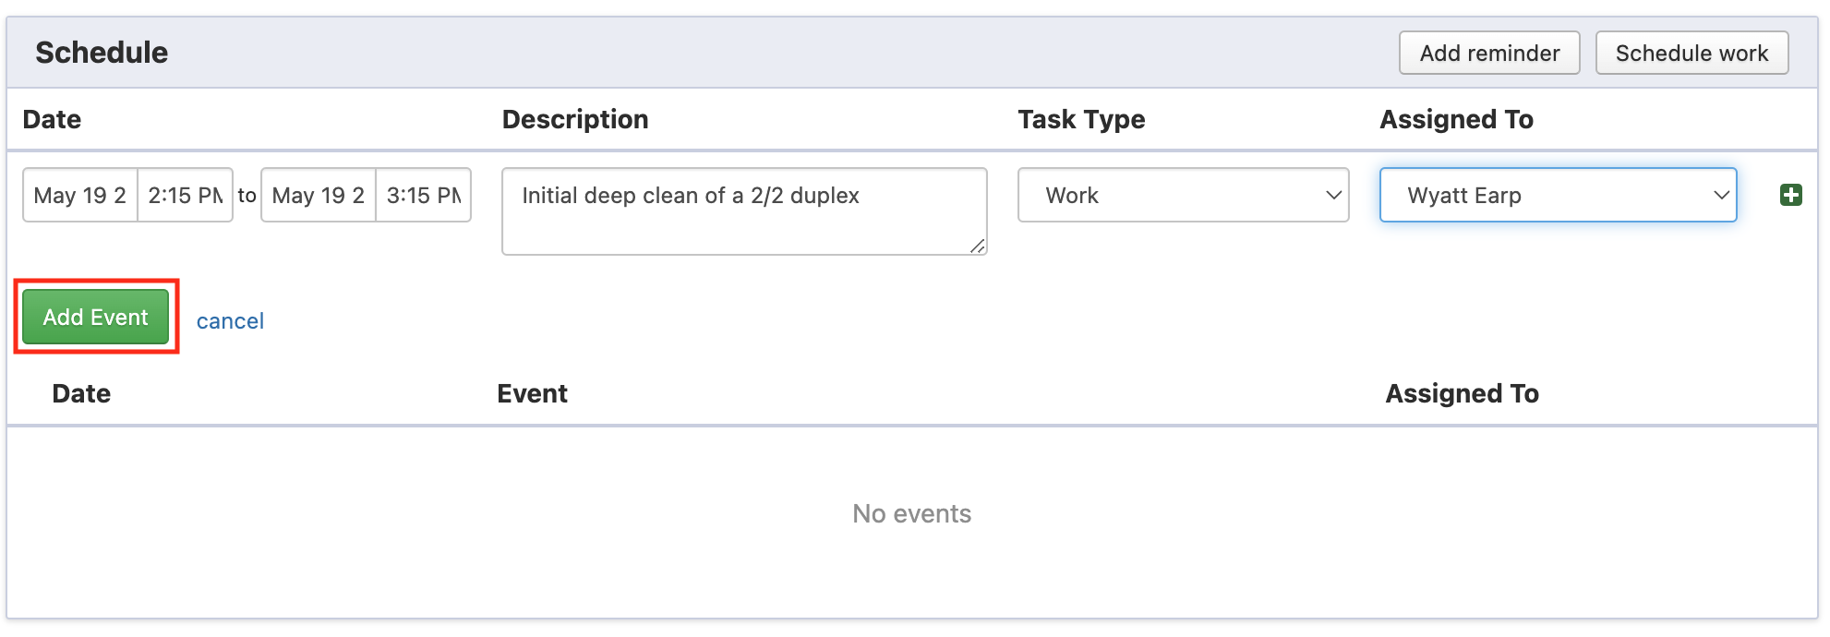Screen dimensions: 1830x637
Task: Click the green plus icon beside Assigned To
Action: click(x=1790, y=195)
